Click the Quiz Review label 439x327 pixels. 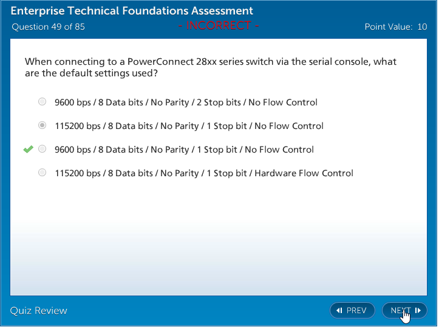coord(39,311)
